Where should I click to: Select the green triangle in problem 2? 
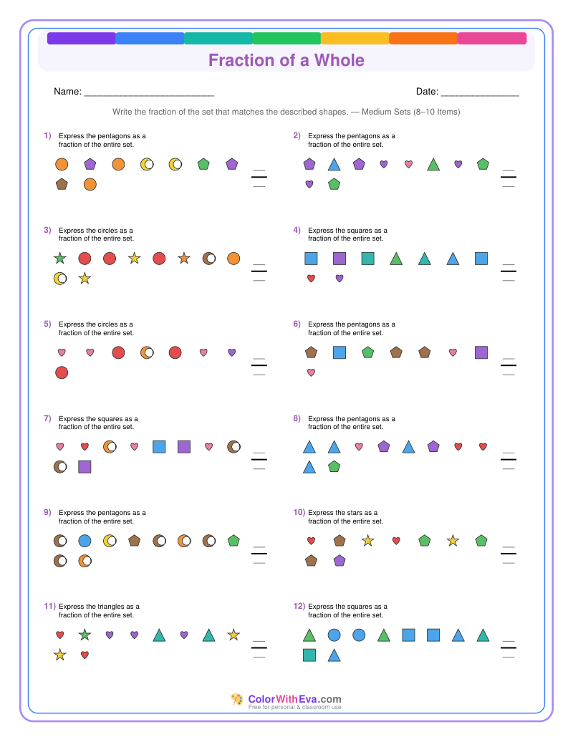click(x=433, y=164)
